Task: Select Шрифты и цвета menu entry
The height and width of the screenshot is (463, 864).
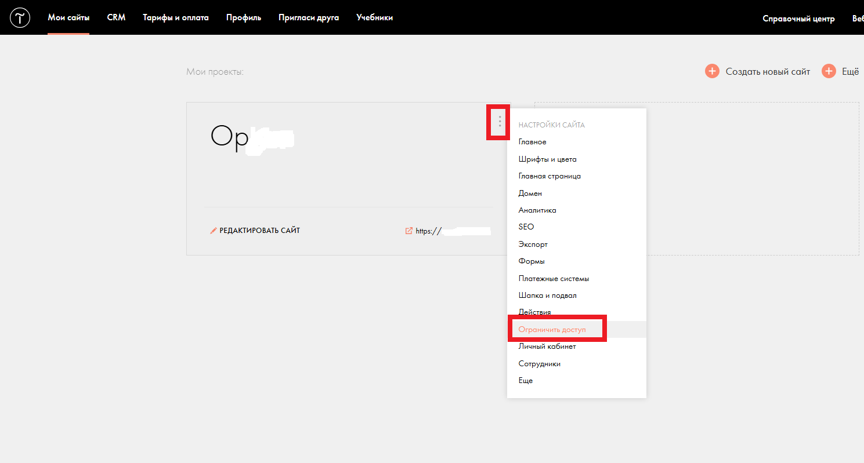Action: point(547,159)
